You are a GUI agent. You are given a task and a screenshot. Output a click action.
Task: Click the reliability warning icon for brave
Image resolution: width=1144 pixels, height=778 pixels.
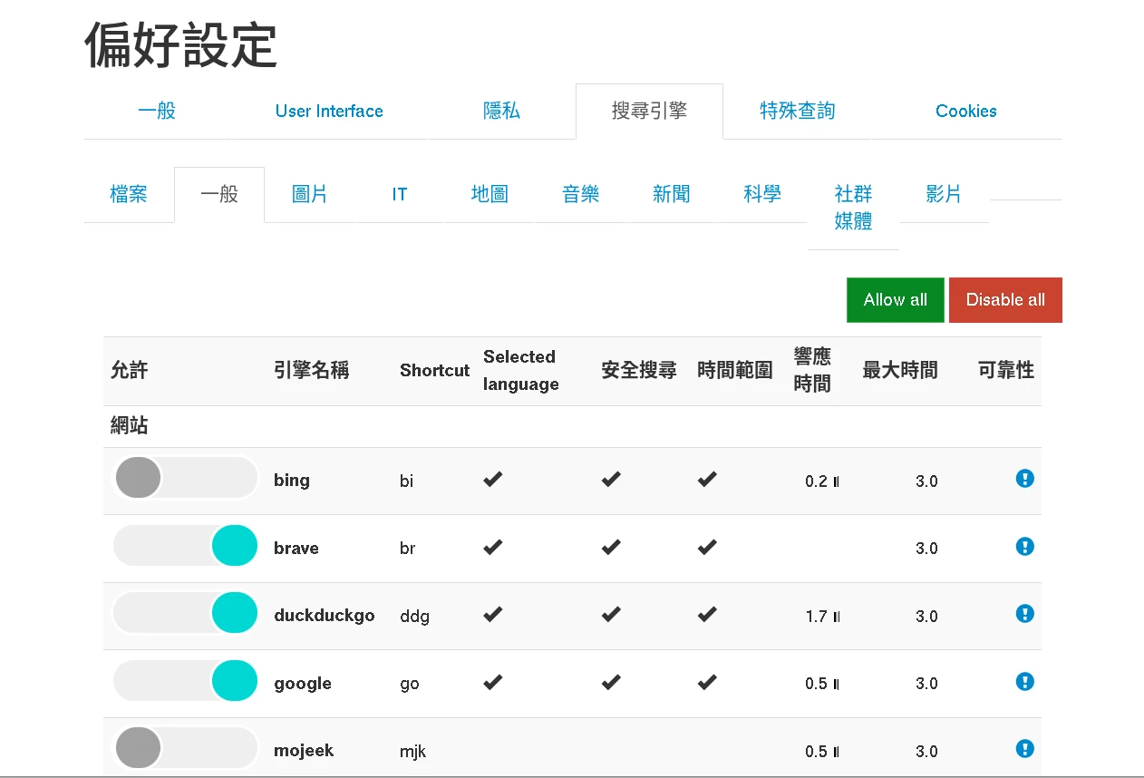tap(1024, 547)
